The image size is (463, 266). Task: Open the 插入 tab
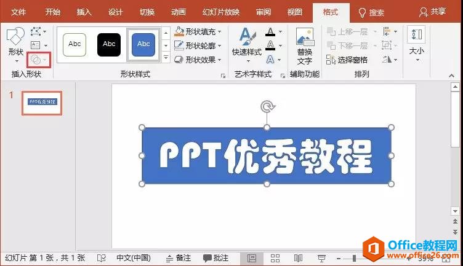[x=84, y=12]
